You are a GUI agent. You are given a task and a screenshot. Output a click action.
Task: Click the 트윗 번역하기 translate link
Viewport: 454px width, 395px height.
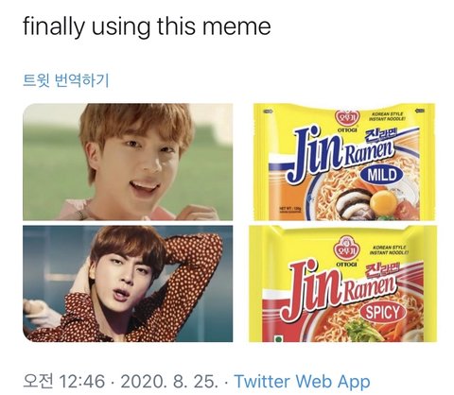66,80
